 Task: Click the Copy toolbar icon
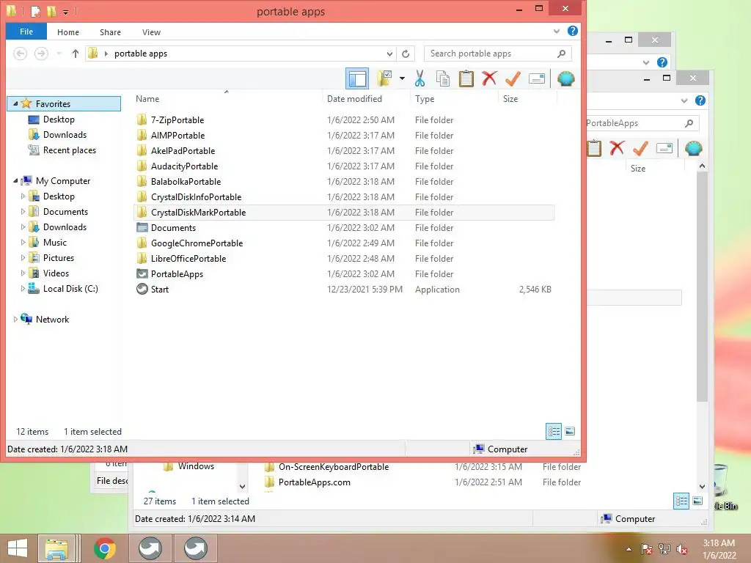[x=442, y=78]
